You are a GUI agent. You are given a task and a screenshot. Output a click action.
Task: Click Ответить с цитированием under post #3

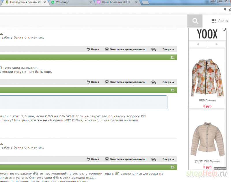(125, 82)
